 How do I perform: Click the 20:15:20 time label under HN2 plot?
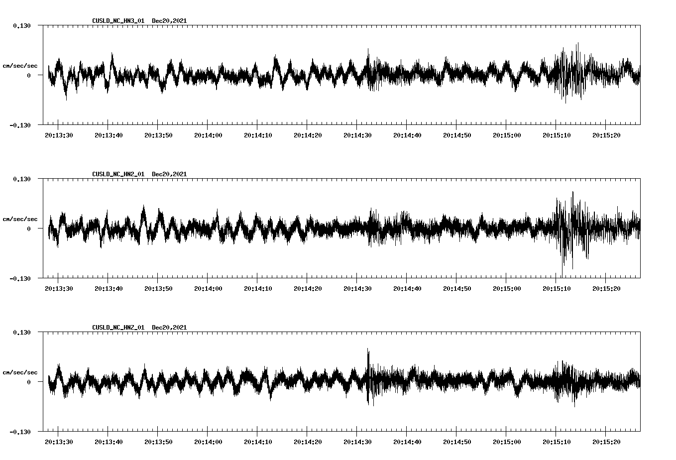click(x=606, y=288)
